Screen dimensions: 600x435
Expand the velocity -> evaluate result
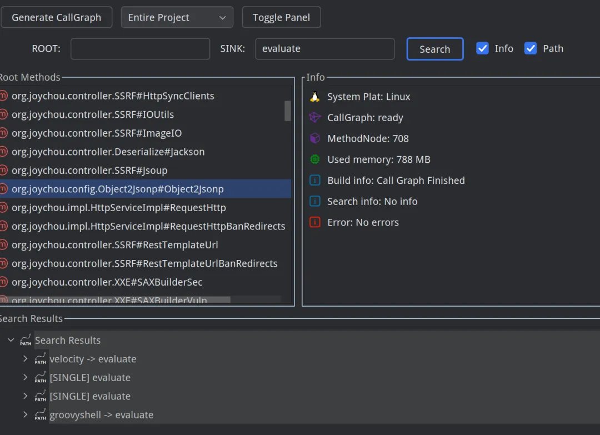pos(25,359)
